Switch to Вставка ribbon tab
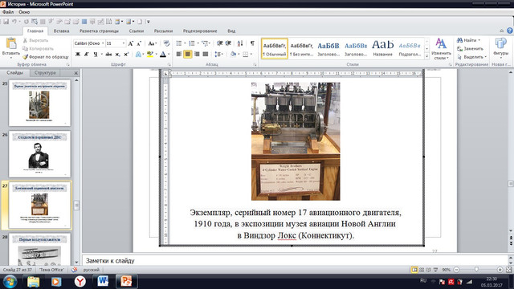514x289 pixels. point(61,31)
